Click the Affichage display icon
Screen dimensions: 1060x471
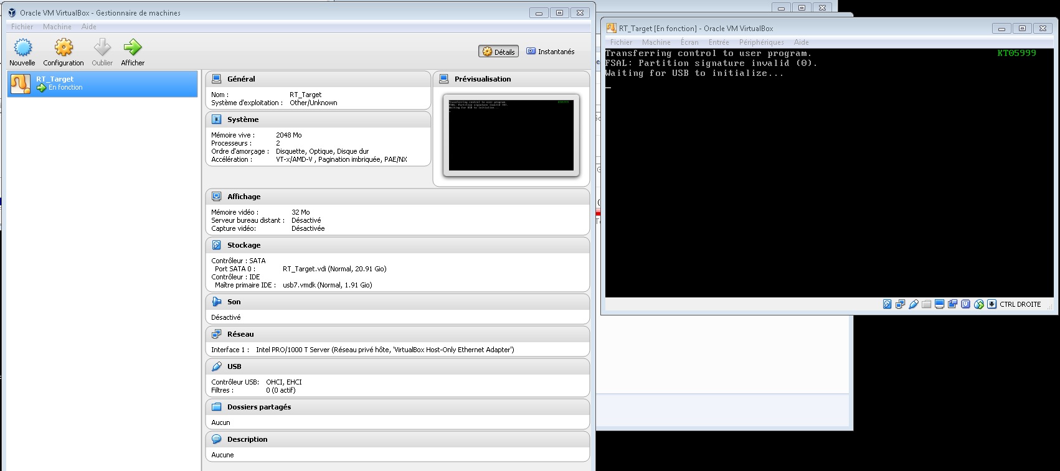click(216, 197)
